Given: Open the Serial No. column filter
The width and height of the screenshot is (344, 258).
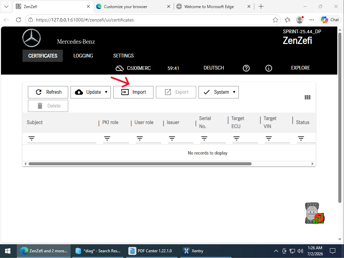Looking at the screenshot, I should coord(204,138).
